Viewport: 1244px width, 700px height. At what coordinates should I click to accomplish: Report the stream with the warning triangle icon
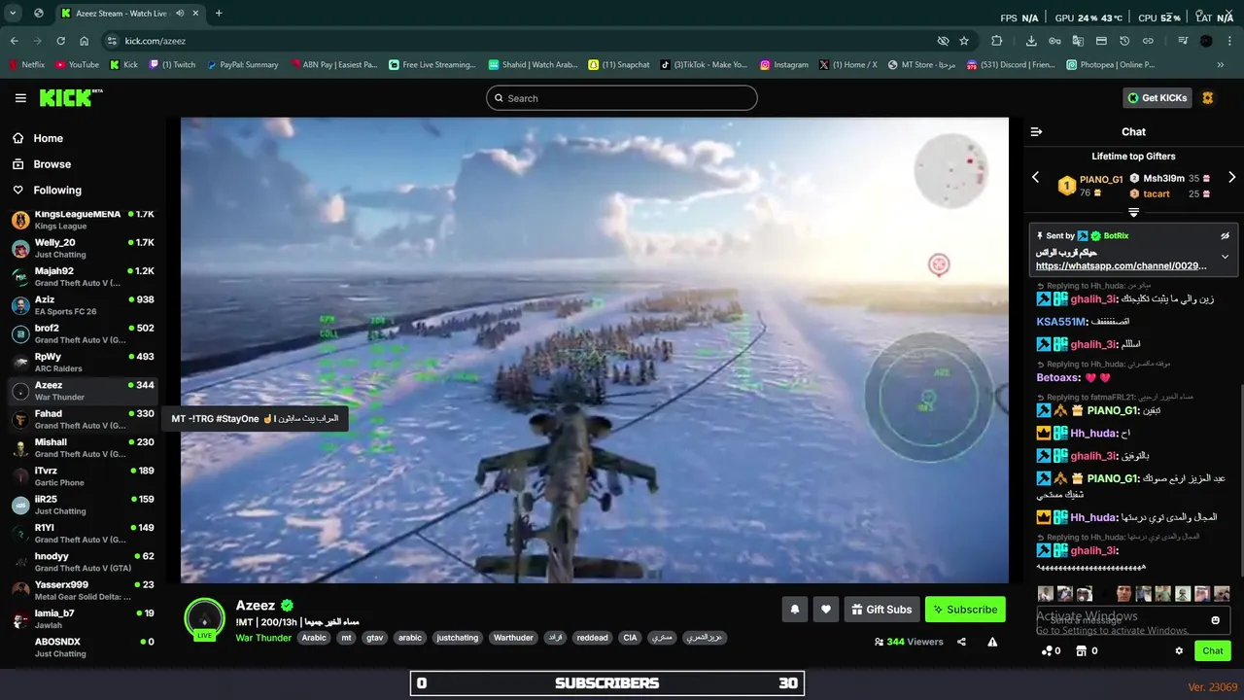[992, 642]
